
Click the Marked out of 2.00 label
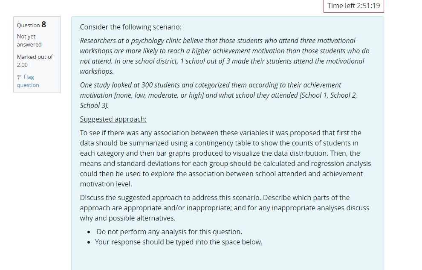pos(35,60)
